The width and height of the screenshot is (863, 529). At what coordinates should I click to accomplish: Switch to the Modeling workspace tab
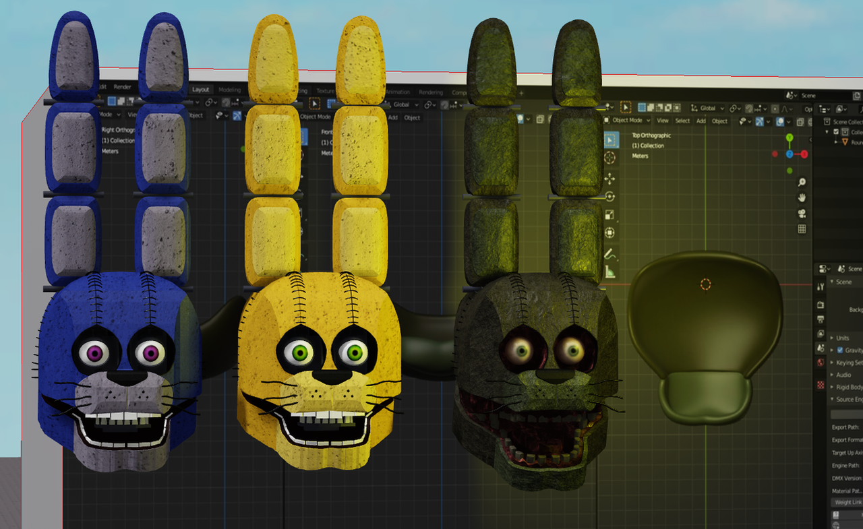click(x=229, y=90)
